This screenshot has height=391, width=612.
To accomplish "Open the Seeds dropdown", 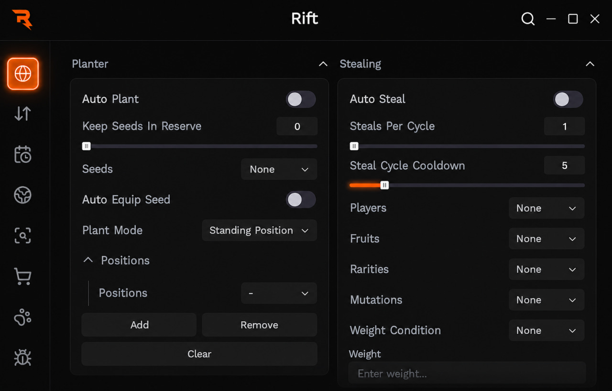I will point(279,169).
